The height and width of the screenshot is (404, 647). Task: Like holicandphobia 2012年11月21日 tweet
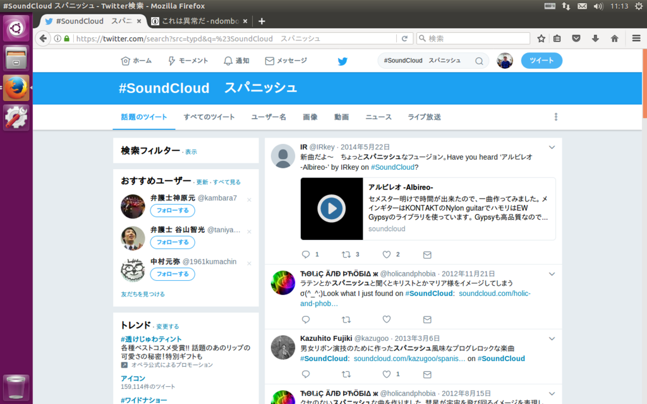point(387,319)
